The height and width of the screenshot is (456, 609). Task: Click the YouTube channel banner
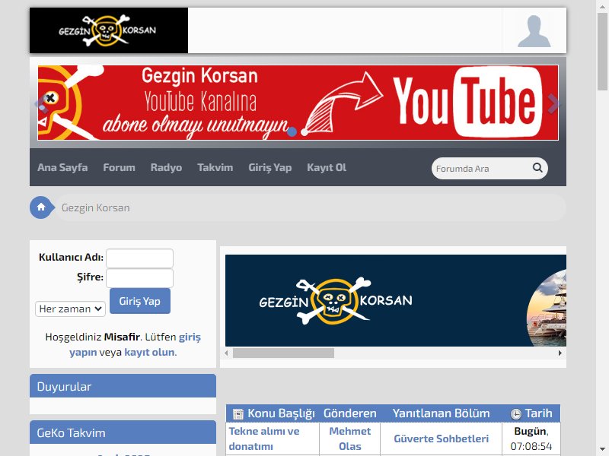(x=298, y=103)
